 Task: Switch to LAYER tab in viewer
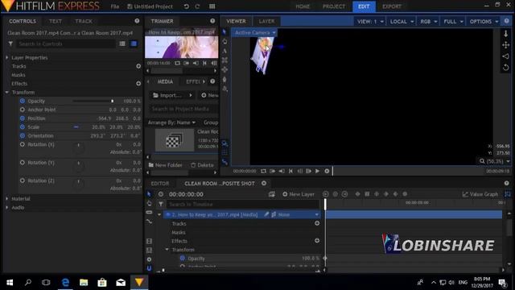266,21
